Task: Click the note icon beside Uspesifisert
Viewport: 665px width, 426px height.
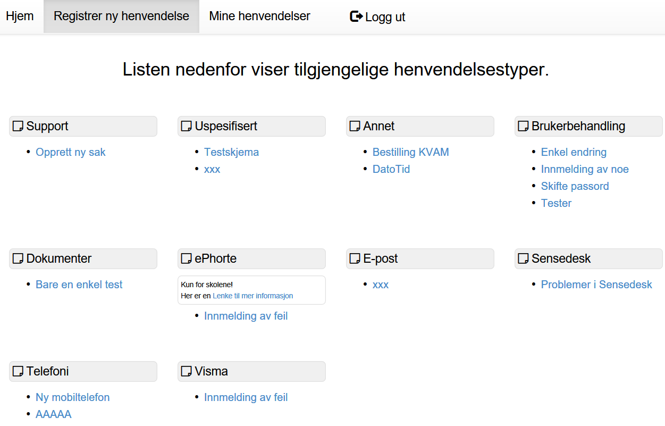Action: [x=187, y=127]
